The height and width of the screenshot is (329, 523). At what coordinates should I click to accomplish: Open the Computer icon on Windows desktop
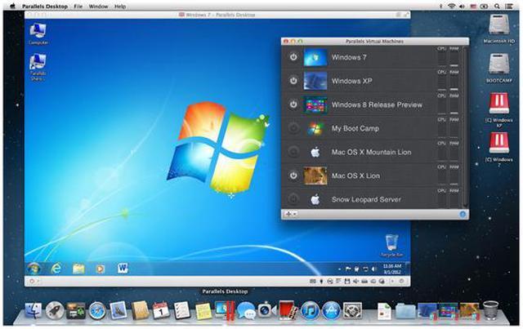coord(38,33)
